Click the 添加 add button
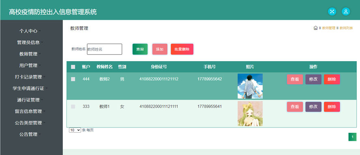This screenshot has height=155, width=360. [160, 49]
